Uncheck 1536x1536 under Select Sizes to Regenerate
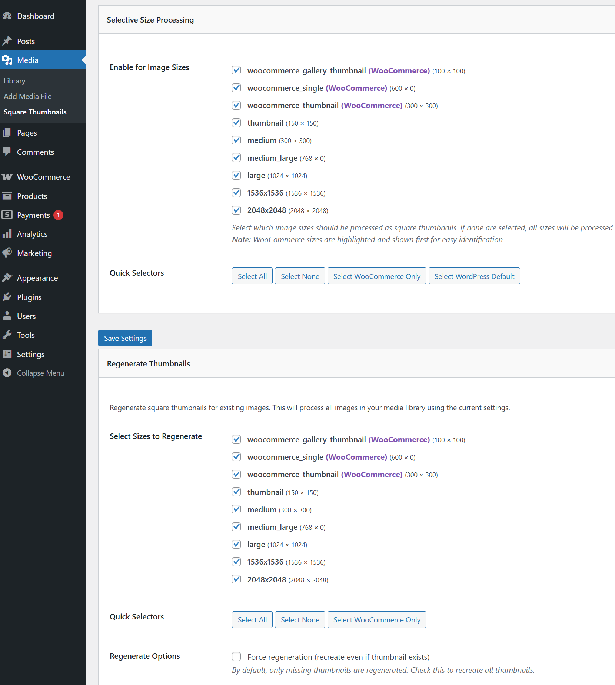615x685 pixels. point(236,562)
